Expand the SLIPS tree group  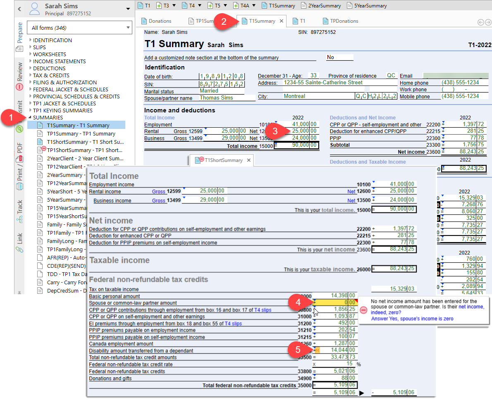[31, 47]
